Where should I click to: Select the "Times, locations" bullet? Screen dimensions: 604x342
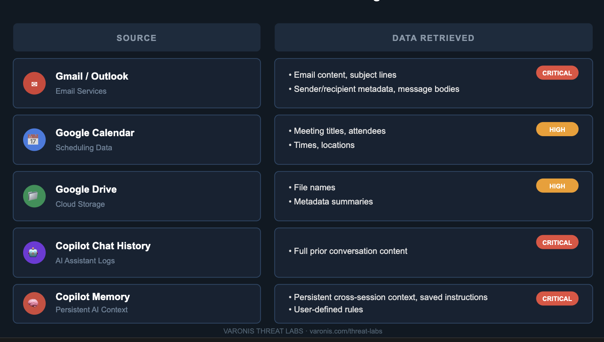(x=322, y=145)
